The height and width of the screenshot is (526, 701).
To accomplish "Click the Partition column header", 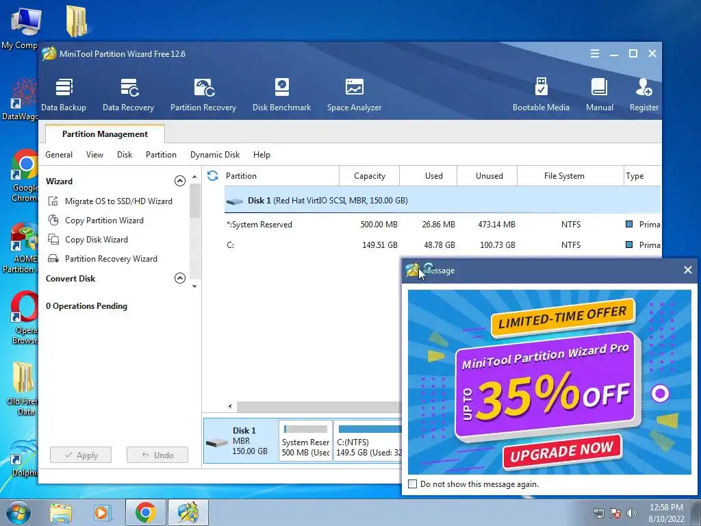I will (281, 176).
